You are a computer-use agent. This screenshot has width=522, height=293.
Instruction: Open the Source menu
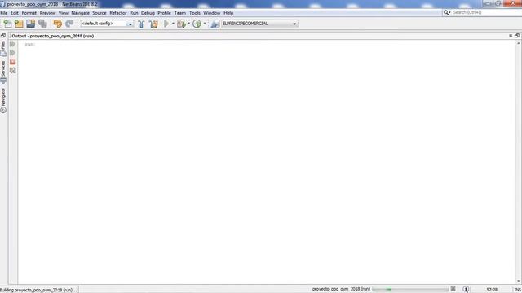tap(100, 13)
